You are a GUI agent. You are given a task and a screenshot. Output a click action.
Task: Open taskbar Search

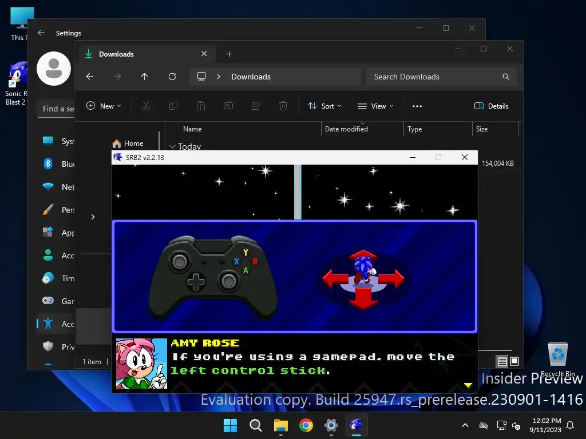pos(256,425)
